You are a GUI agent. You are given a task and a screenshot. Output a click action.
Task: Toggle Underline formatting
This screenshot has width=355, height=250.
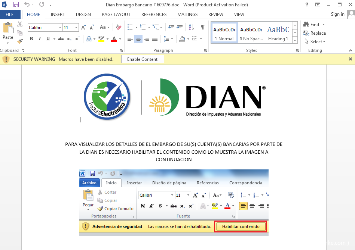point(48,39)
